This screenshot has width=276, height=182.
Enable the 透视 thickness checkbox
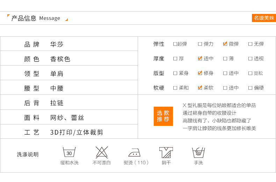point(250,59)
